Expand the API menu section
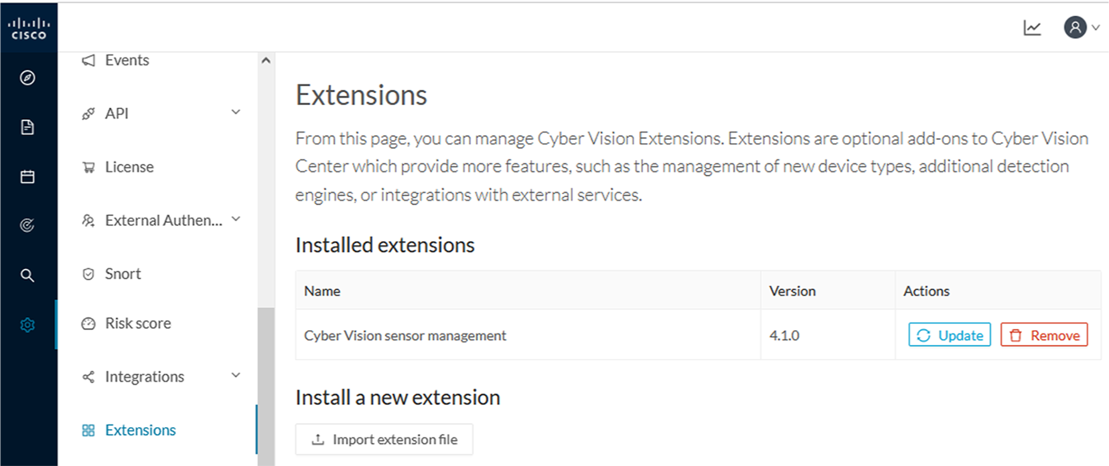 pos(235,112)
